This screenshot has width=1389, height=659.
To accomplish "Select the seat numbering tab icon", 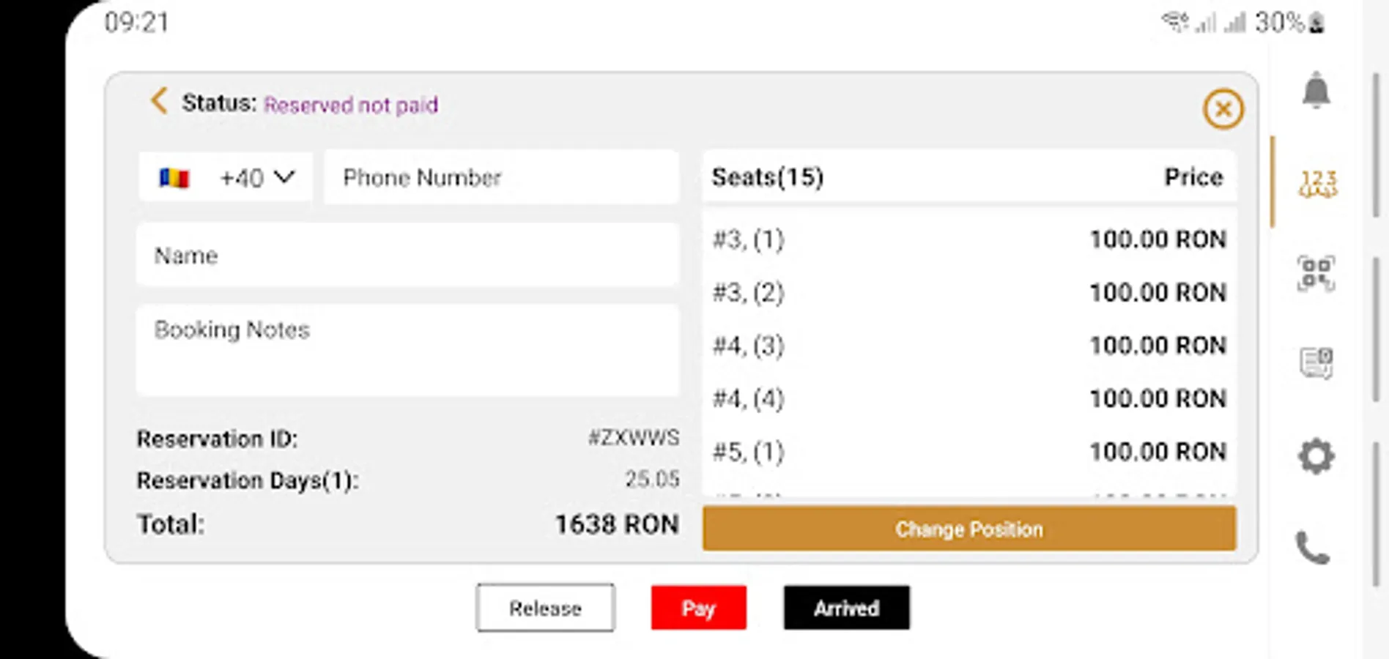I will [x=1317, y=183].
